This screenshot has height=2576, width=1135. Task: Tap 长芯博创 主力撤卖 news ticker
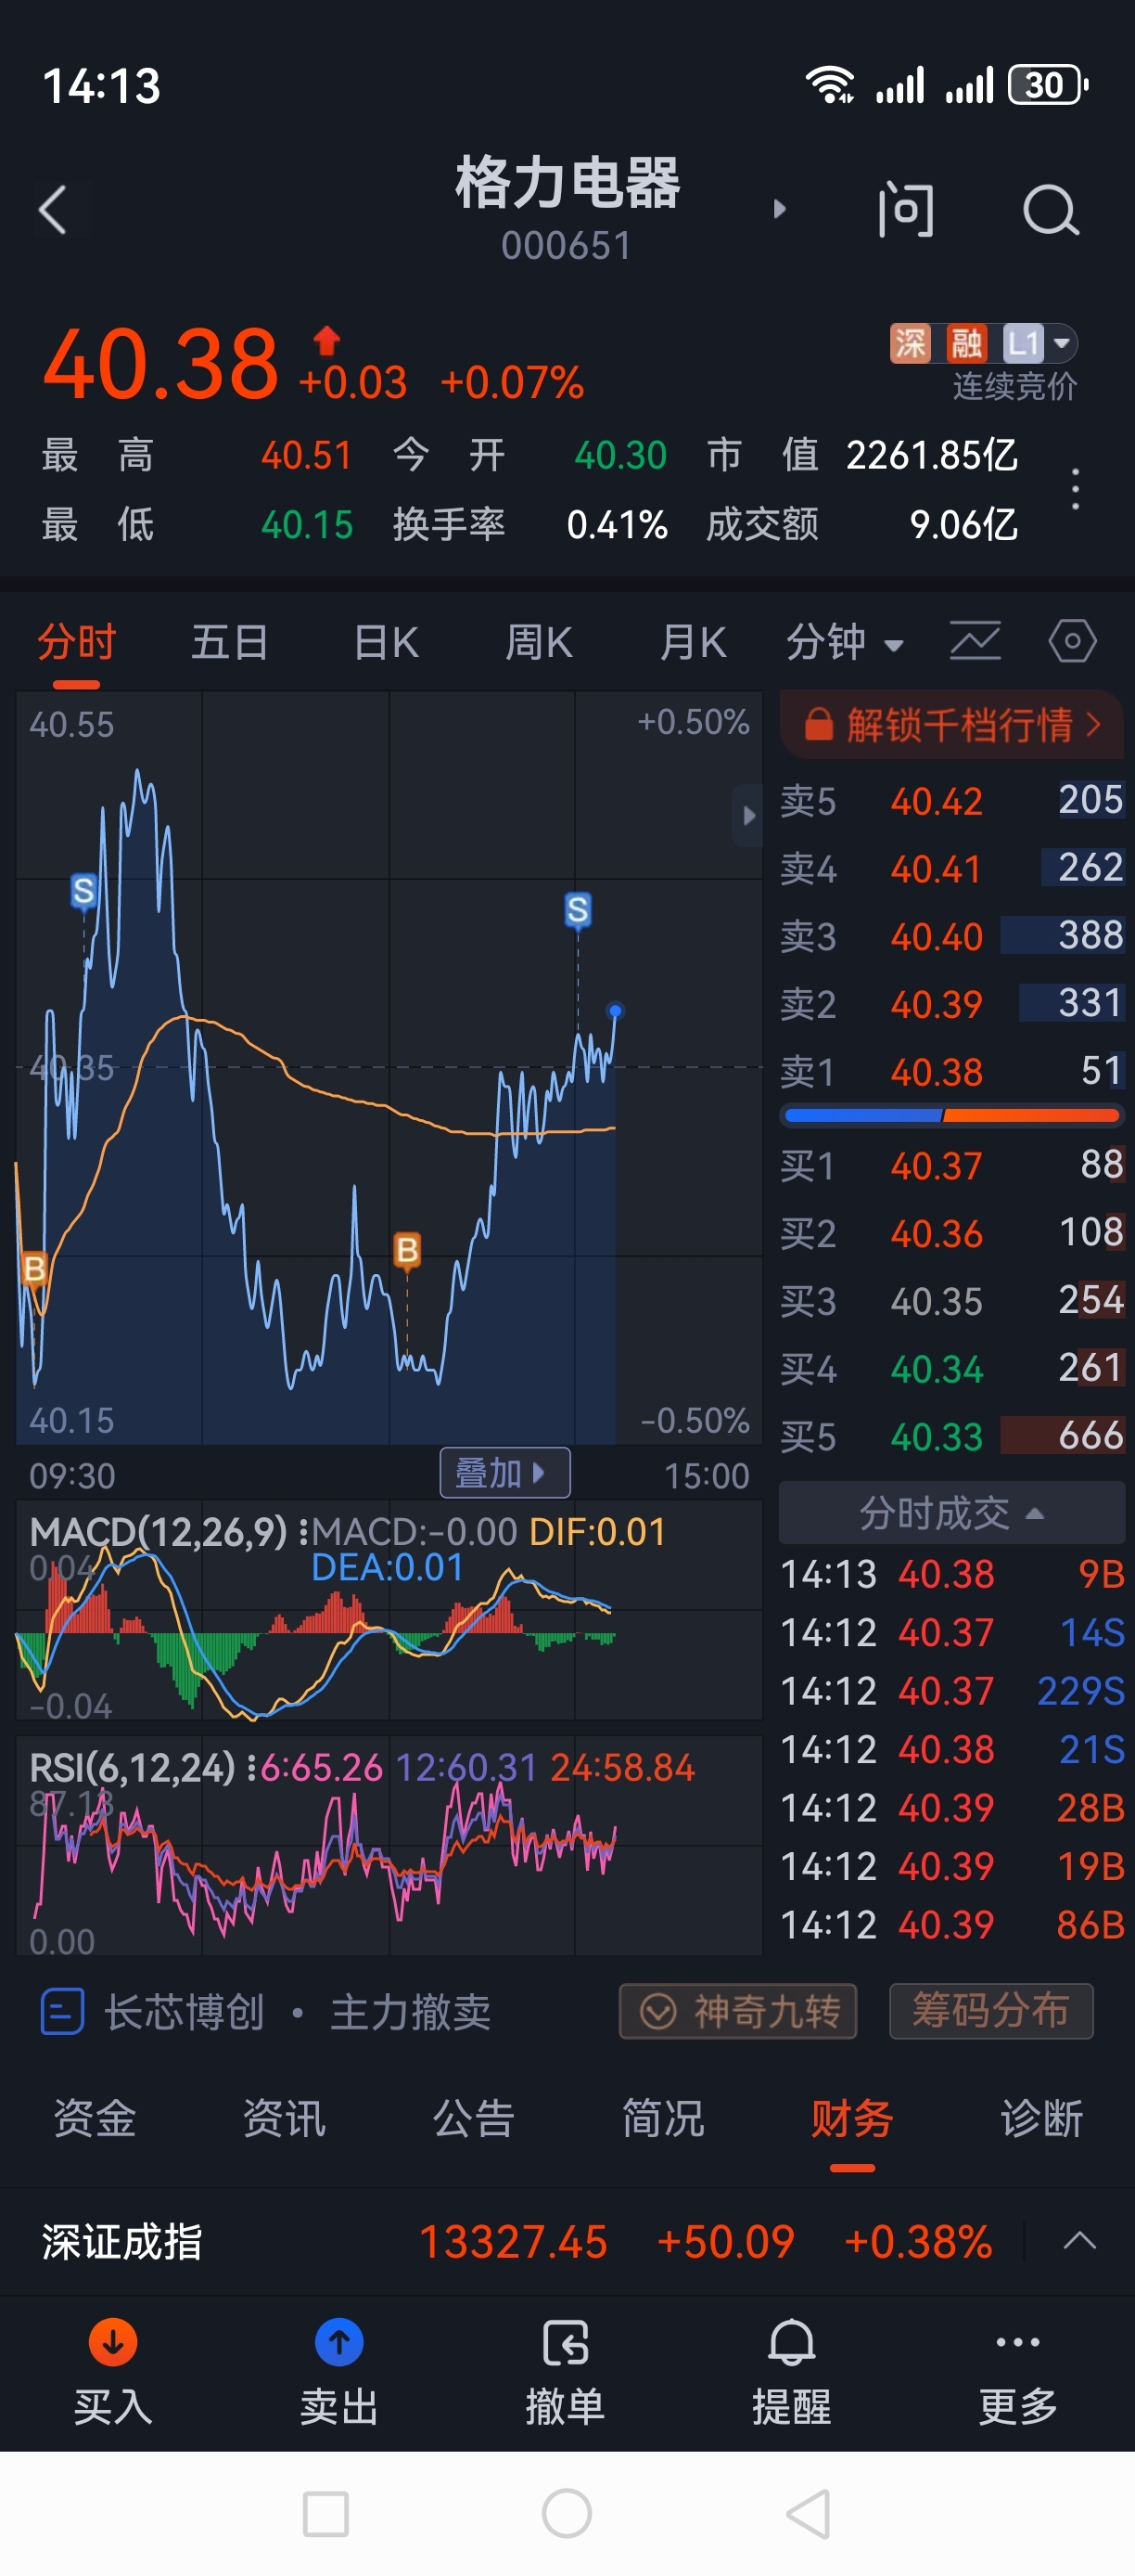coord(298,2011)
